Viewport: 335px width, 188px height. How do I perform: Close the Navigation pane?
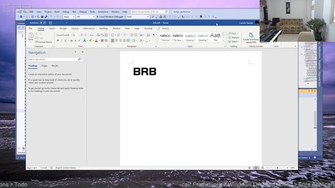(83, 52)
